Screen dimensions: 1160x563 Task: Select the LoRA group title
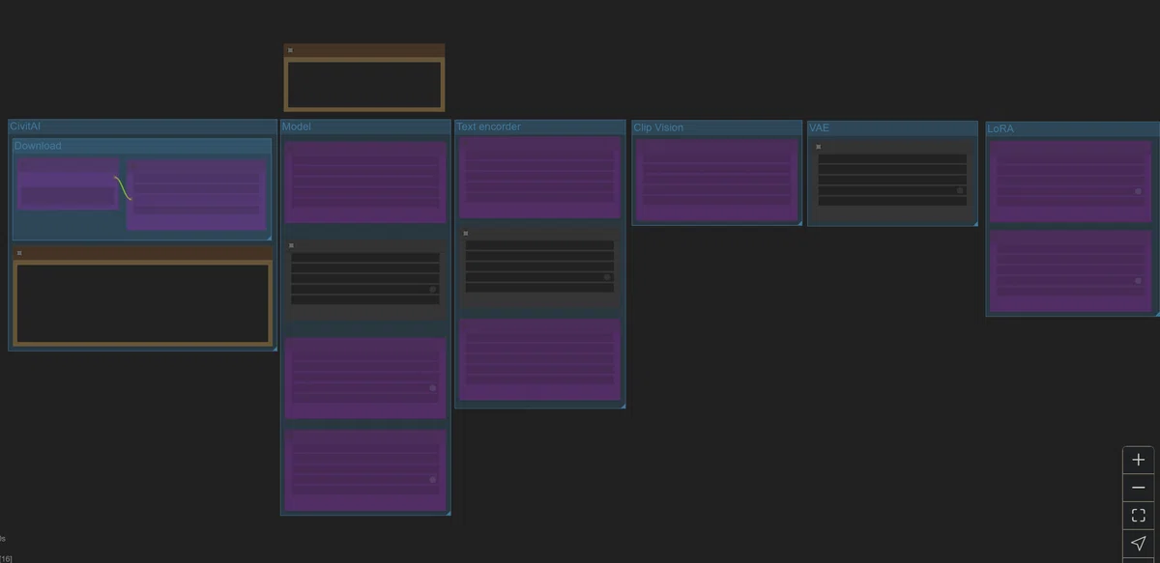tap(1000, 128)
